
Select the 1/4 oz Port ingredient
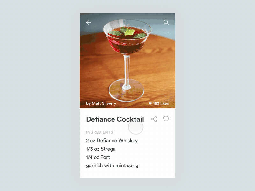[x=98, y=157]
